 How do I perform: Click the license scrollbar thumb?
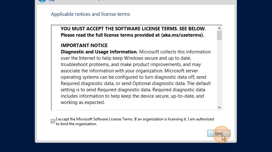[x=219, y=35]
